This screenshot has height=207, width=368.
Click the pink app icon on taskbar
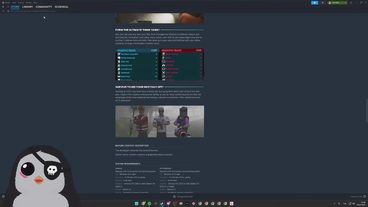click(x=231, y=204)
